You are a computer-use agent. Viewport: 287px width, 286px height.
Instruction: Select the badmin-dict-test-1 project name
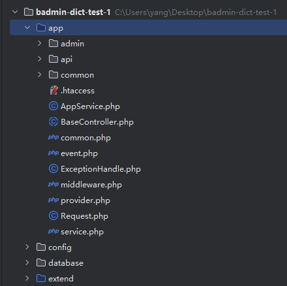coord(73,12)
